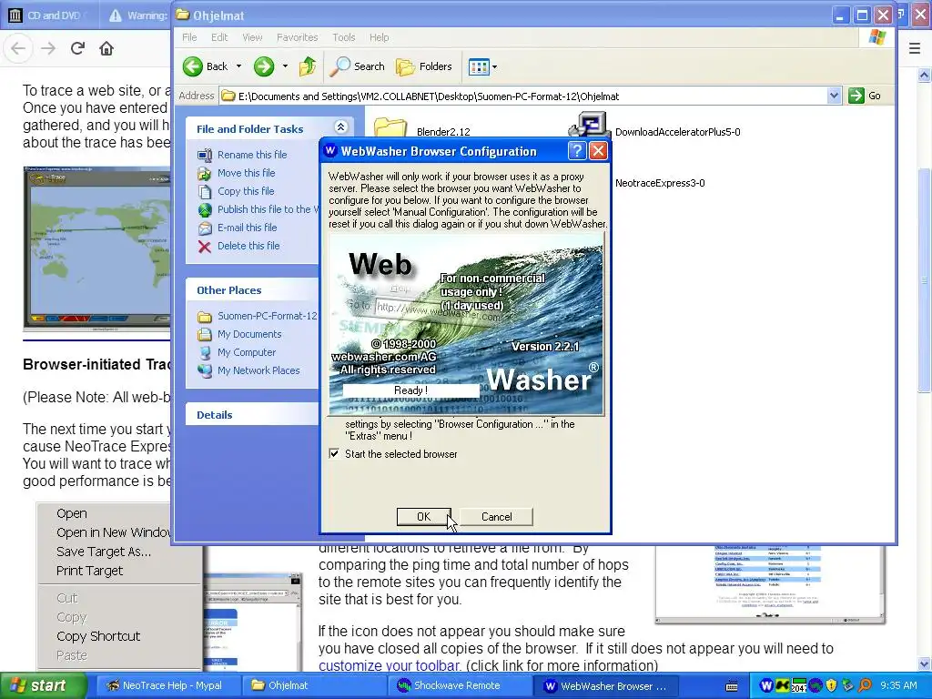Select the DownloadAcceleratorPlus5-0 installer icon

pyautogui.click(x=588, y=126)
